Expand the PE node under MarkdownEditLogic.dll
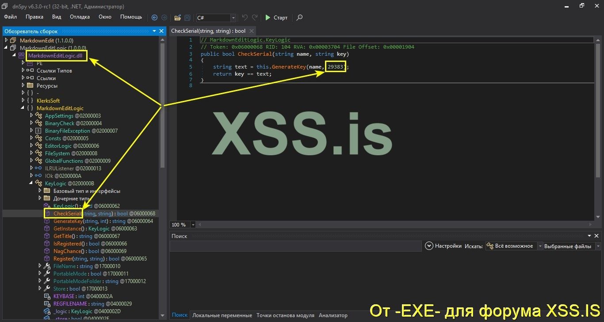The width and height of the screenshot is (604, 322). tap(23, 63)
